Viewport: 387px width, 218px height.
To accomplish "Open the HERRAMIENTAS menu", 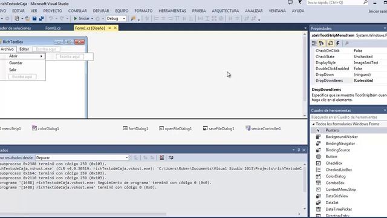I will pos(172,11).
